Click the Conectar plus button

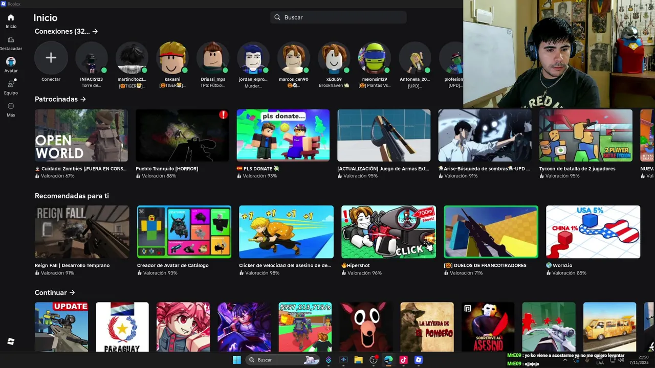click(x=51, y=58)
